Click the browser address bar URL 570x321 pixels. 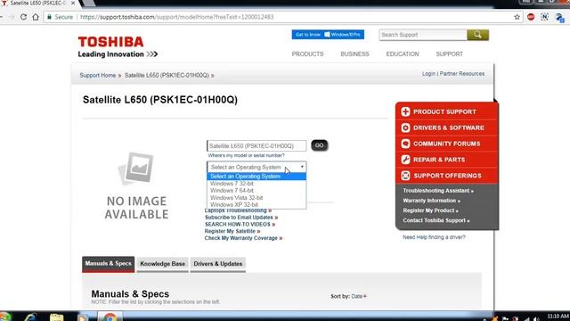pos(176,17)
